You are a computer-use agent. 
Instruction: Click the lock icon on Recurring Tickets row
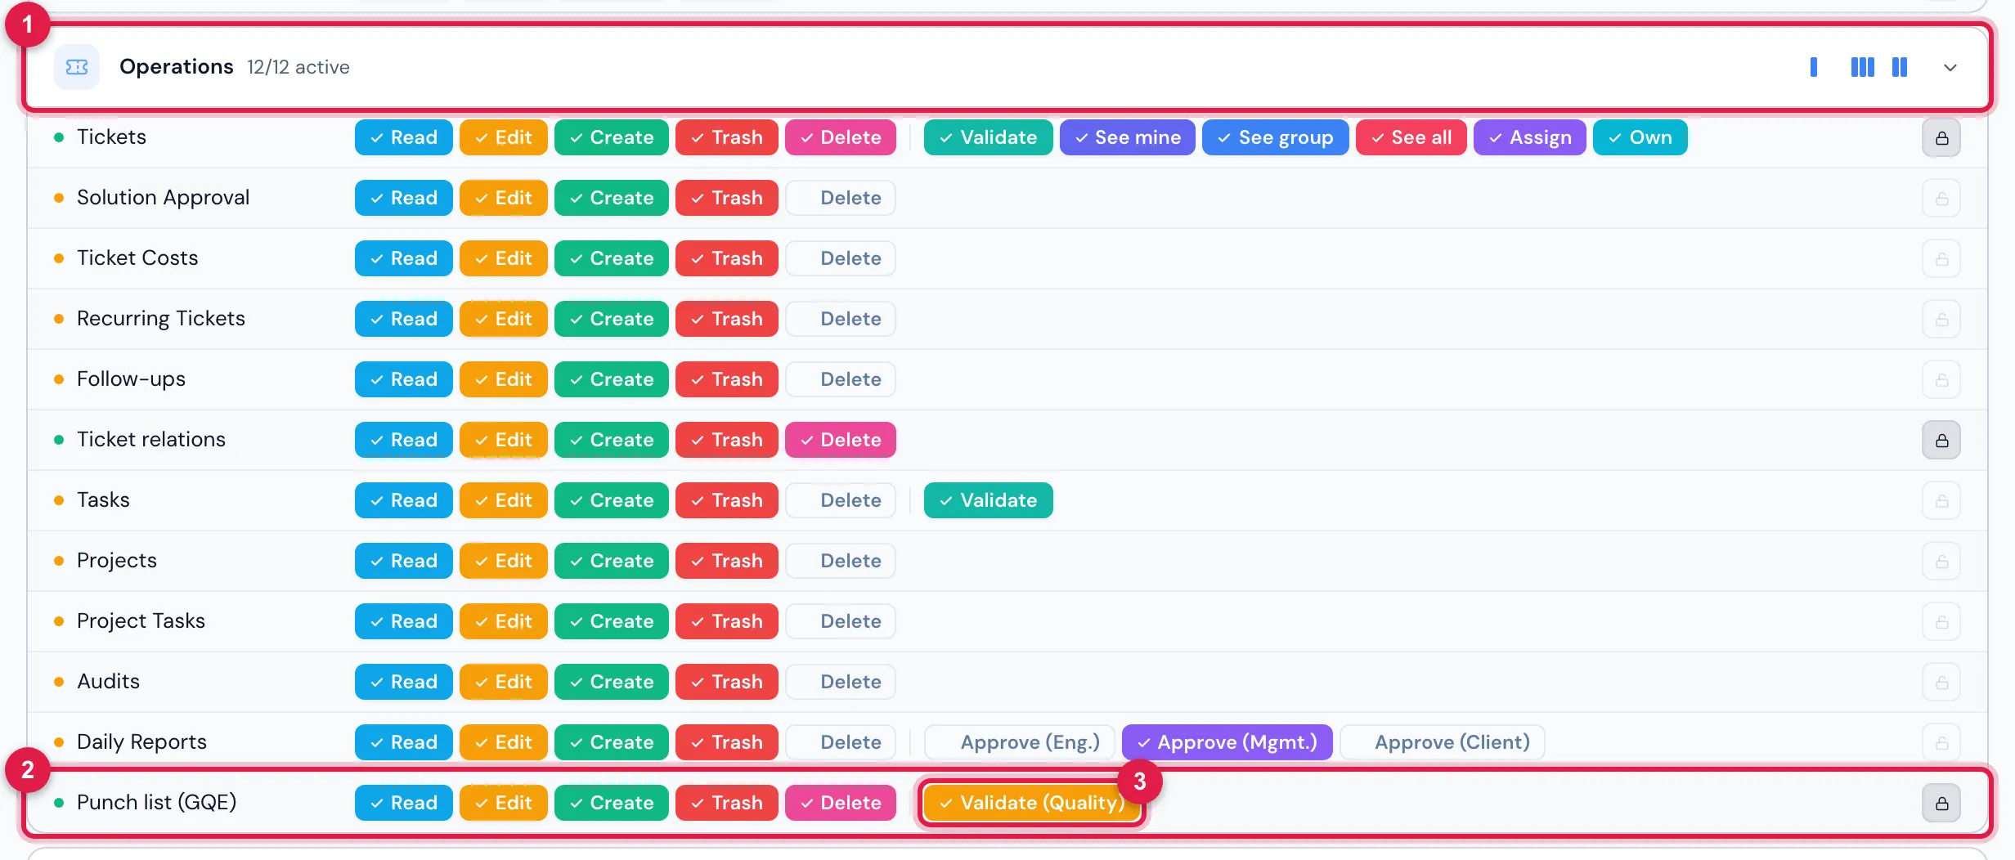1941,320
